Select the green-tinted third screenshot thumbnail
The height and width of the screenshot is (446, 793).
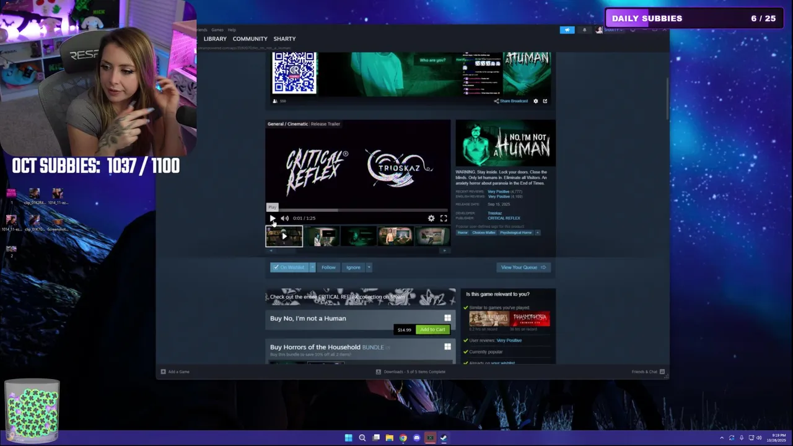tap(358, 236)
